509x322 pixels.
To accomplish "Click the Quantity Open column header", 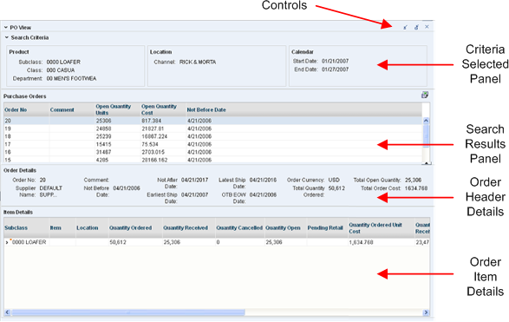I will (x=283, y=227).
